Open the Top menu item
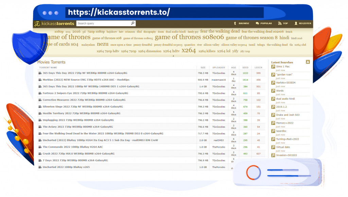Viewport: 348px width, 197px height. pos(283,23)
